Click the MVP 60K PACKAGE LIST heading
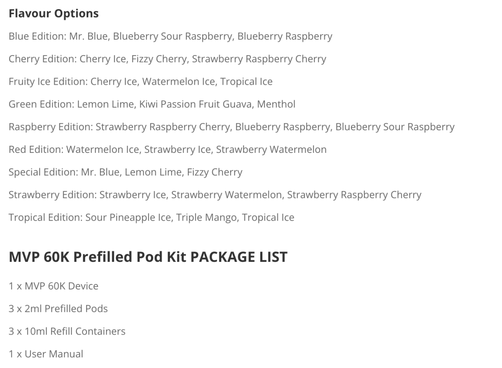The width and height of the screenshot is (502, 368). 148,257
